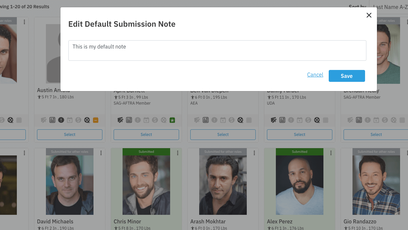This screenshot has width=408, height=230.
Task: Click the name David Michaels
Action: pyautogui.click(x=55, y=221)
